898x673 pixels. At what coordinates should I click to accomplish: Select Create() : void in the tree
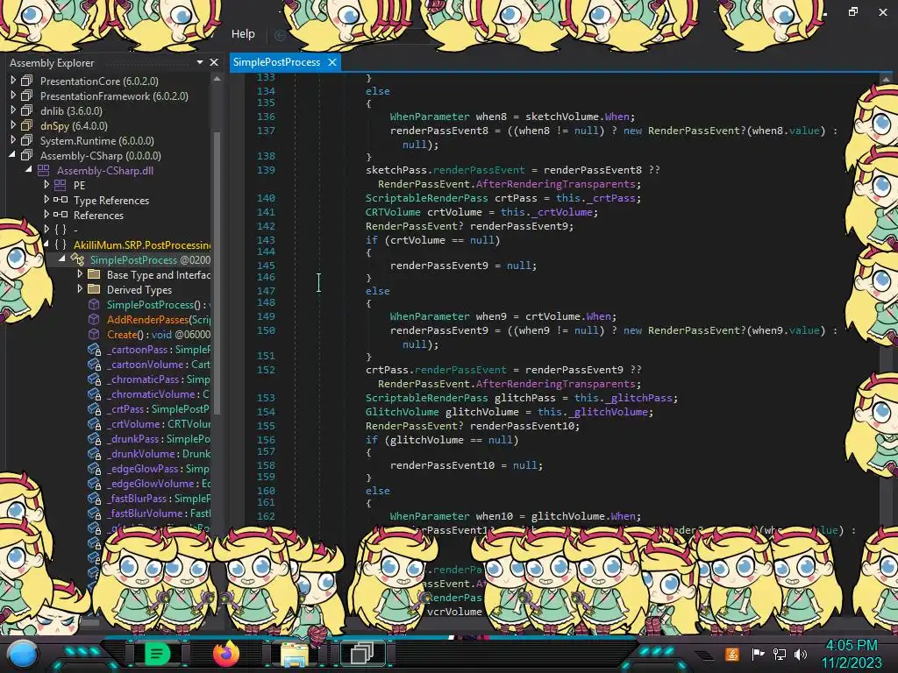coord(159,334)
